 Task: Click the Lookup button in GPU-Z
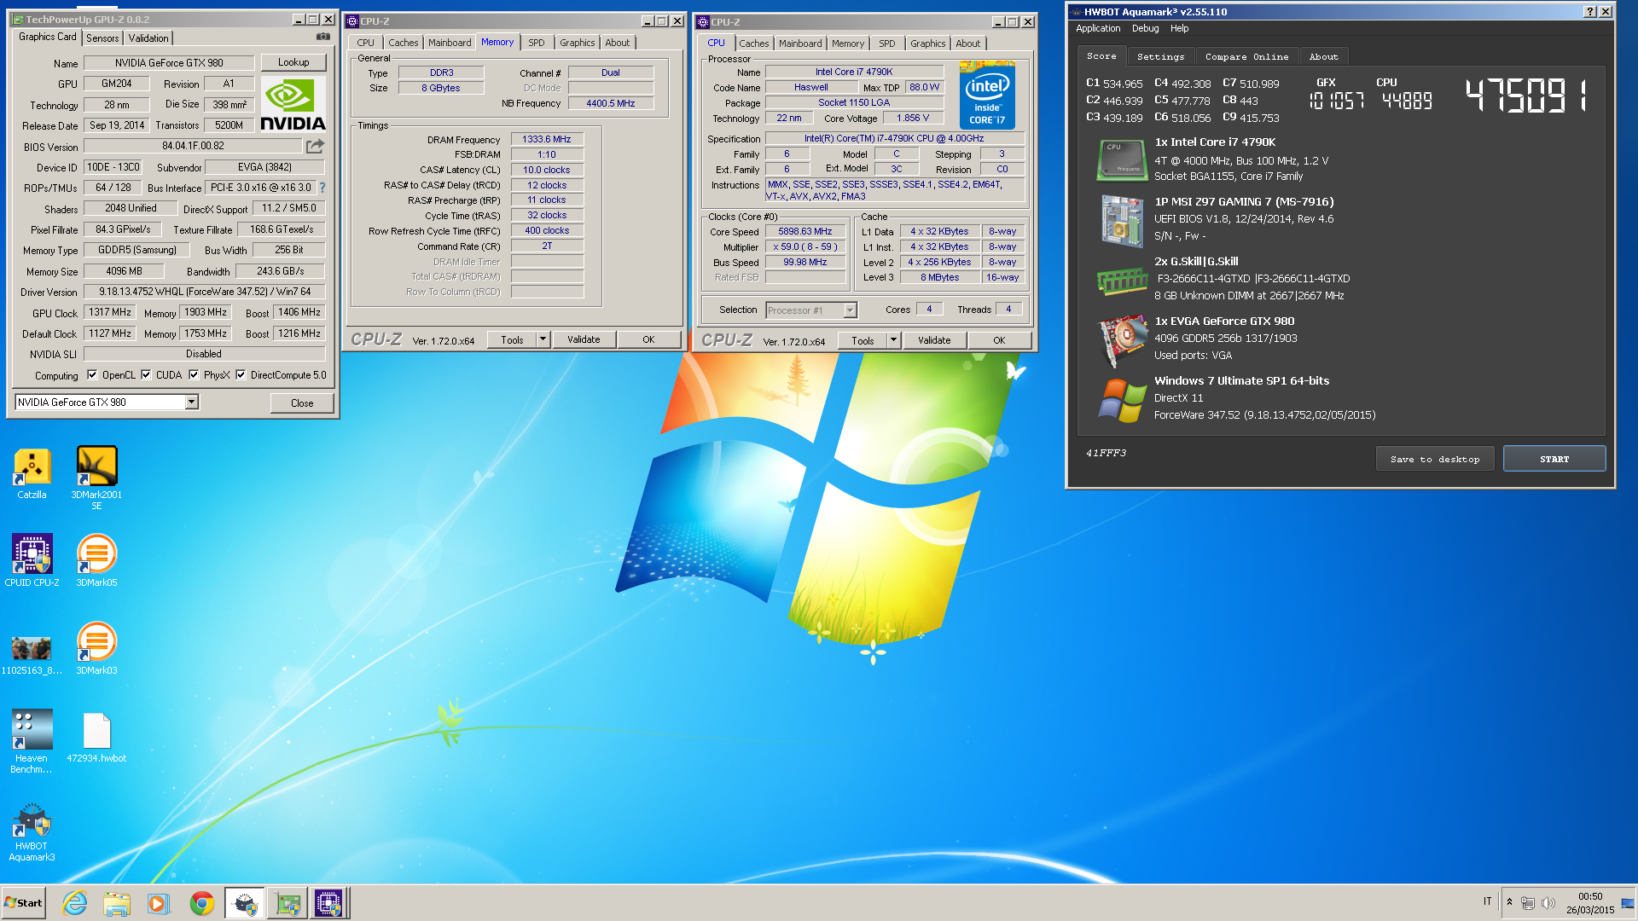pos(293,62)
